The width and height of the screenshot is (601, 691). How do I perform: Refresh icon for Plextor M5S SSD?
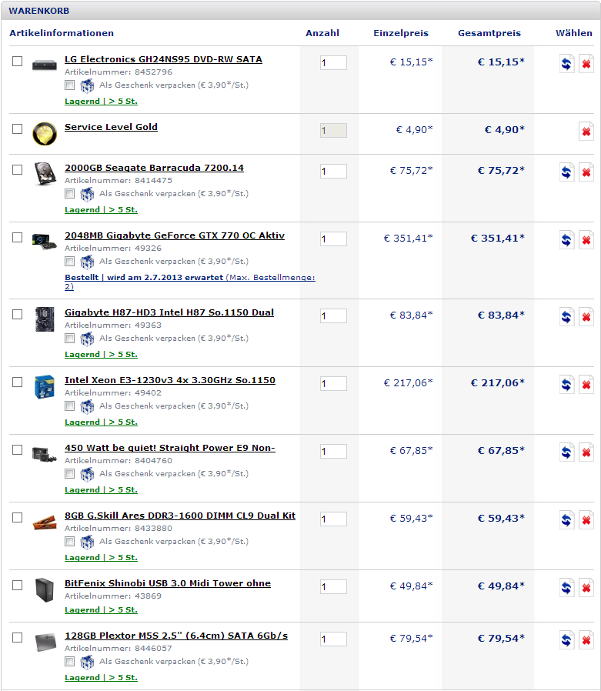coord(566,640)
